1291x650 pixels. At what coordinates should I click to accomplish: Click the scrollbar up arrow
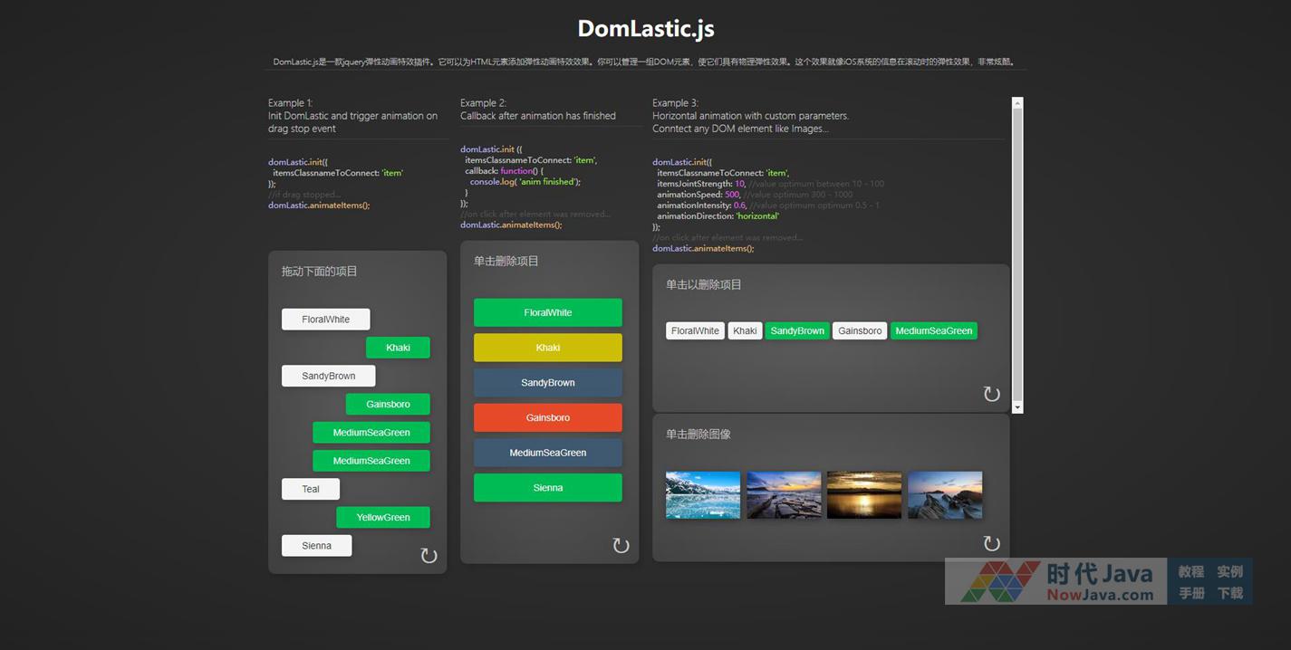pyautogui.click(x=1017, y=103)
